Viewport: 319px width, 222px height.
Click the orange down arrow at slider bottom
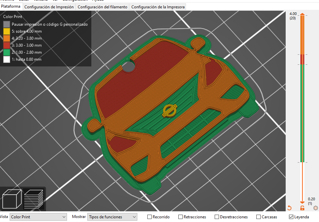tap(302, 202)
